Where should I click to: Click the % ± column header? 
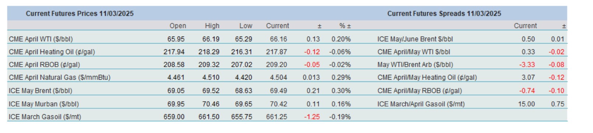point(345,26)
